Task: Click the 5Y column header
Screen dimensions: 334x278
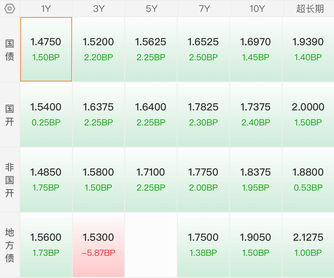Action: click(x=151, y=9)
